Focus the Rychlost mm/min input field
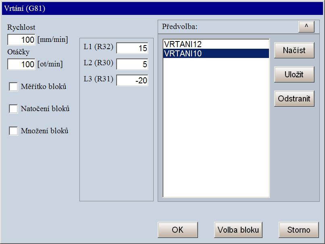 click(21, 39)
